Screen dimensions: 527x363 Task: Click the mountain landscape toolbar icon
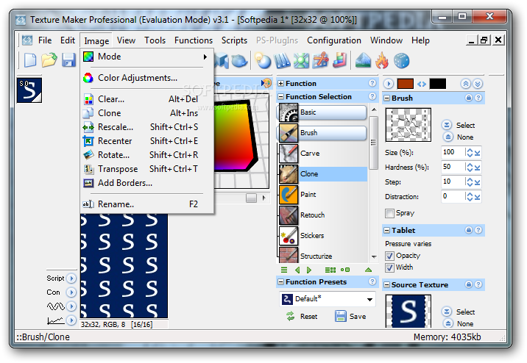point(363,61)
